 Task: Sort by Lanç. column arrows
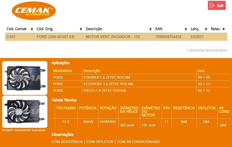[x=206, y=29]
